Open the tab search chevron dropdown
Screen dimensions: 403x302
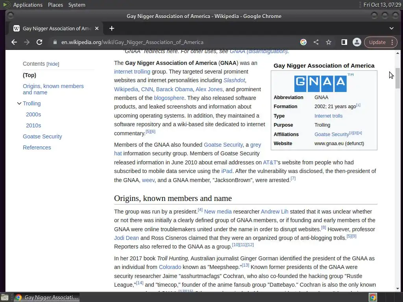(x=392, y=28)
